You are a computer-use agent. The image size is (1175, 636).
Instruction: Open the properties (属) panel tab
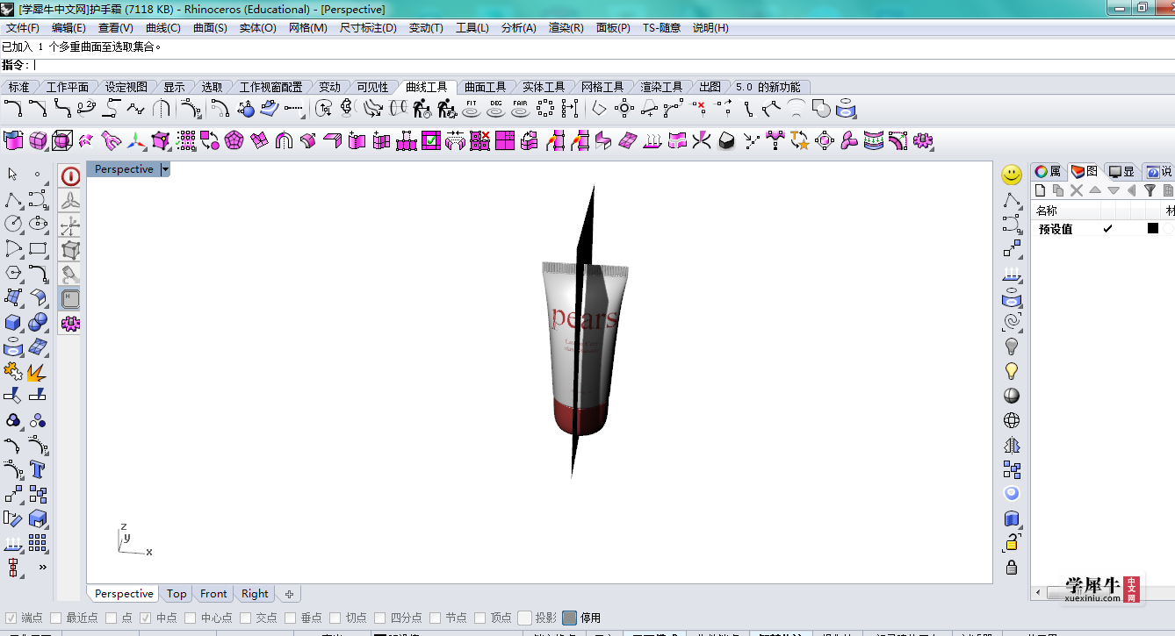point(1048,171)
